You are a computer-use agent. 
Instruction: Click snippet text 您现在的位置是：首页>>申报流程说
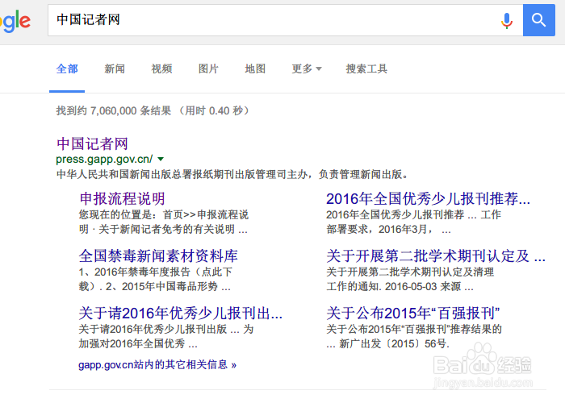[164, 215]
